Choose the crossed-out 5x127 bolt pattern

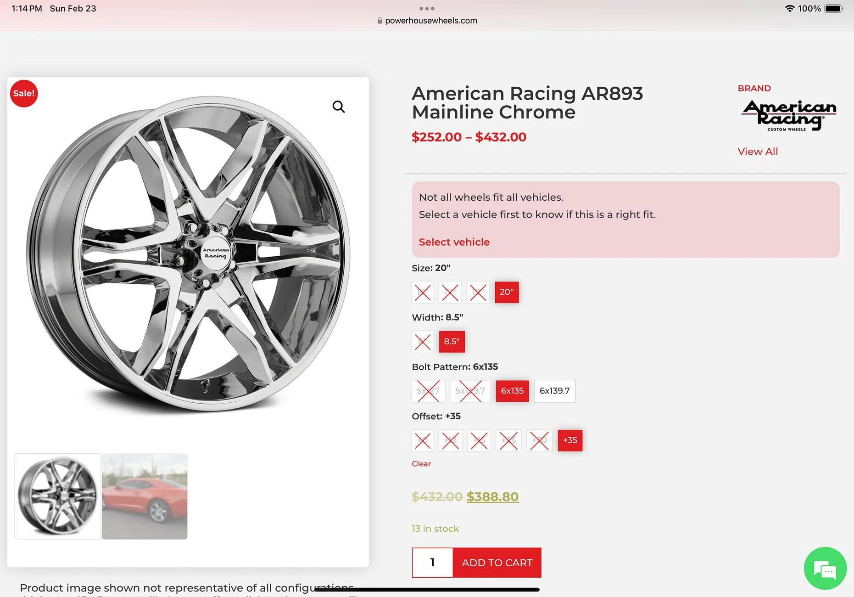pyautogui.click(x=428, y=391)
